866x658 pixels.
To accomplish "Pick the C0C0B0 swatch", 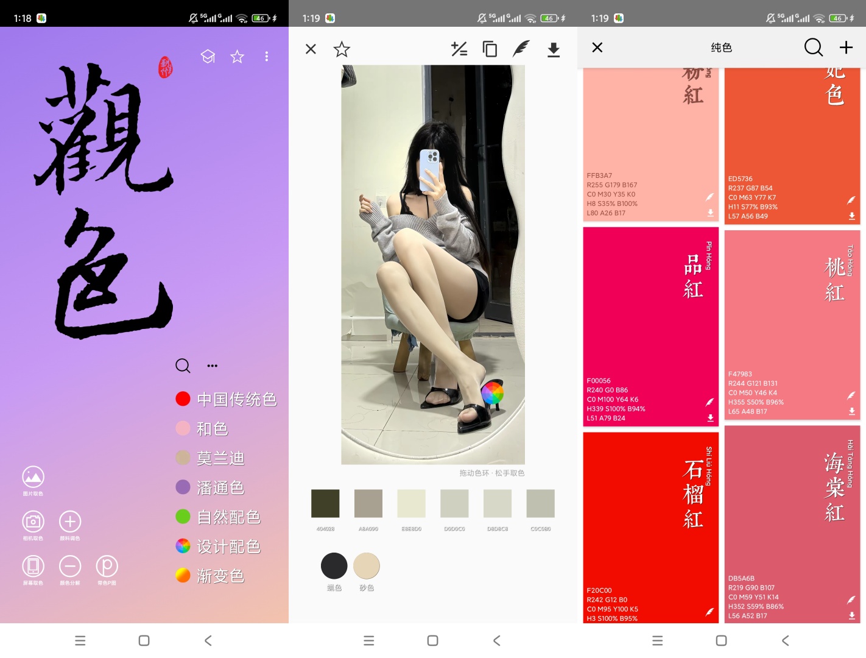I will click(541, 503).
